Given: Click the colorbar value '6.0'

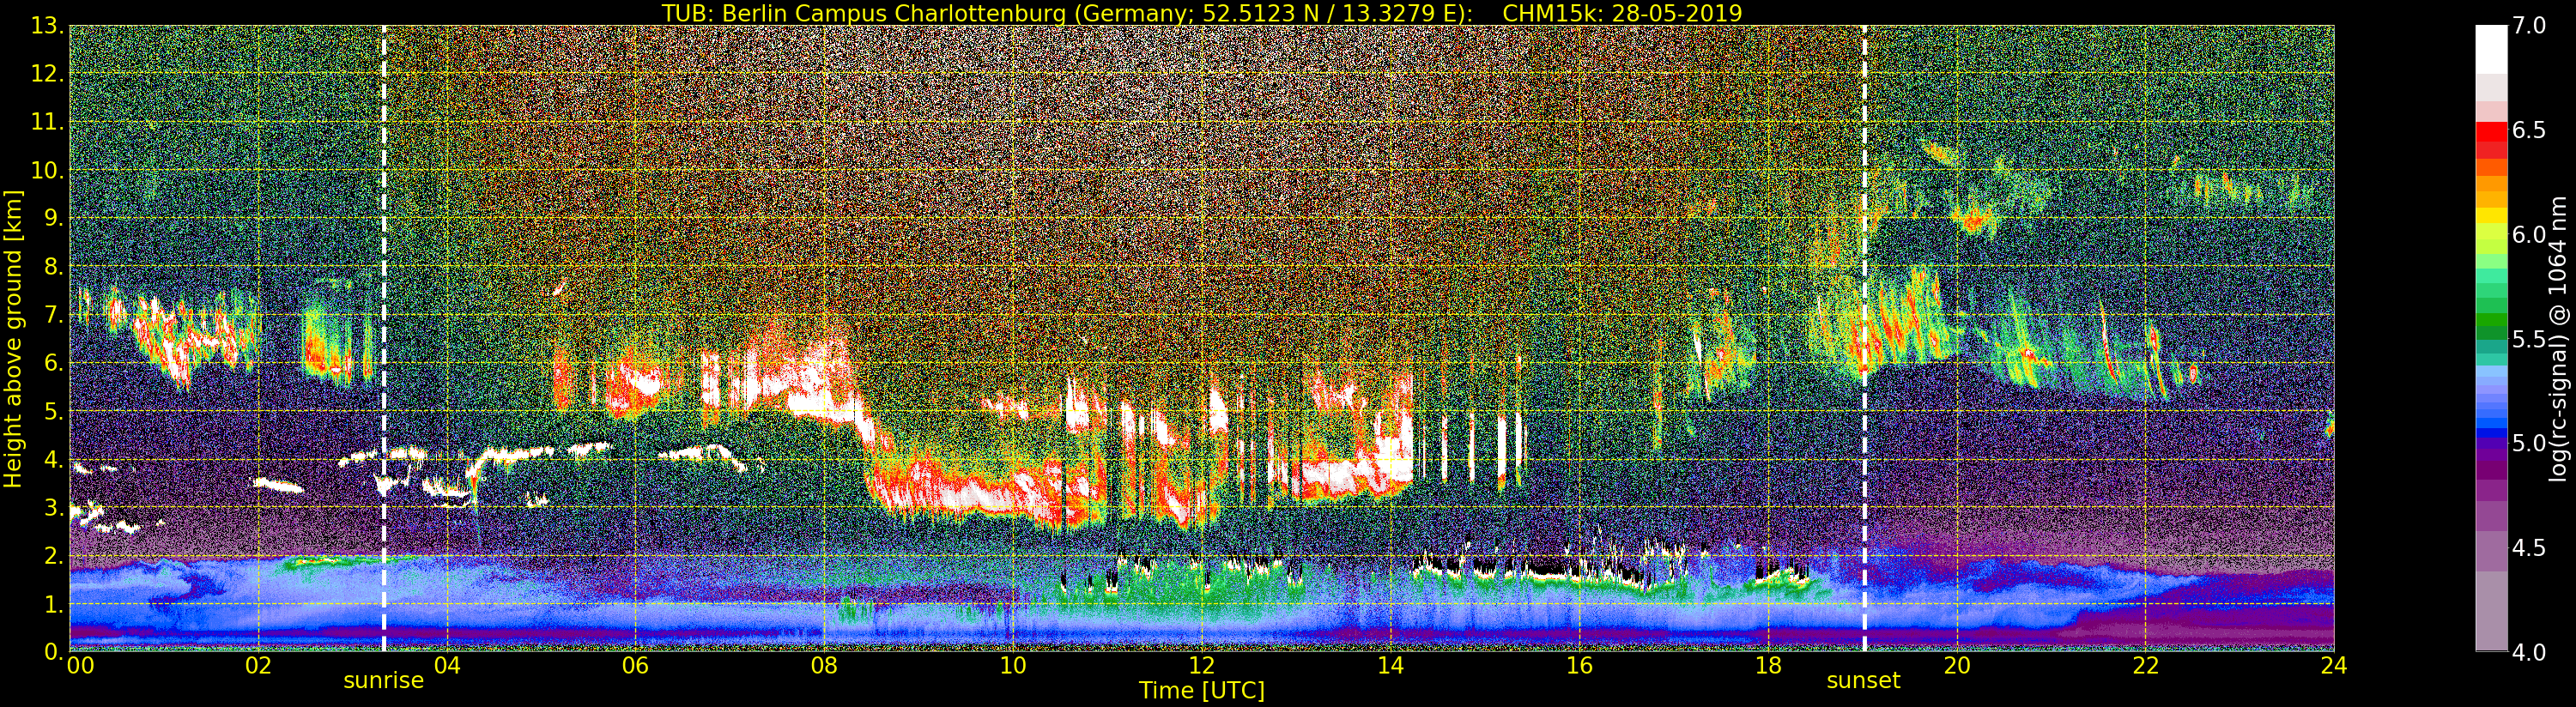Looking at the screenshot, I should coord(2528,234).
